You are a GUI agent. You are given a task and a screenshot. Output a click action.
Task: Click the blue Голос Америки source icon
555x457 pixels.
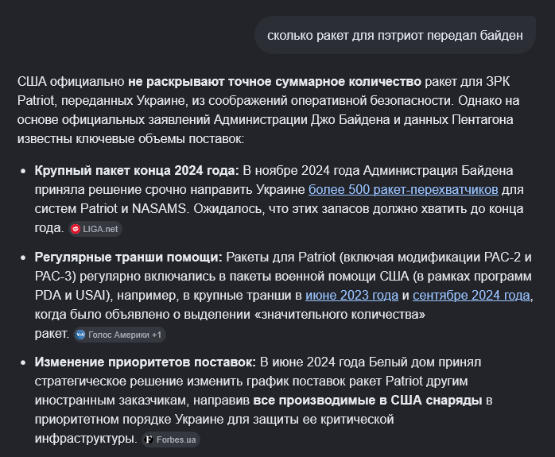(80, 335)
